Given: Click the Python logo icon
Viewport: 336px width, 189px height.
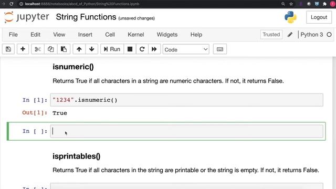Looking at the screenshot, I should [x=290, y=17].
